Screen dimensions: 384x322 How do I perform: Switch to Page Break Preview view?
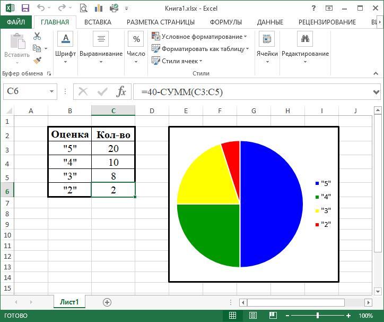tap(270, 316)
